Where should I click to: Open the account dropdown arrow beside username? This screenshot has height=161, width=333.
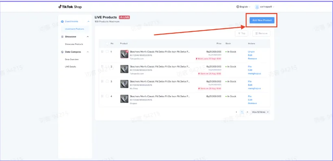coord(273,7)
